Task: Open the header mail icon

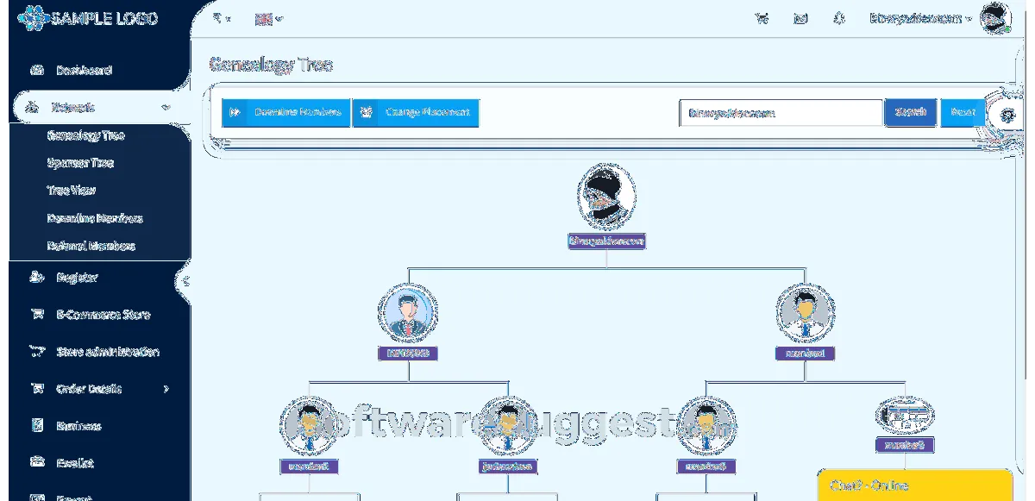Action: (800, 18)
